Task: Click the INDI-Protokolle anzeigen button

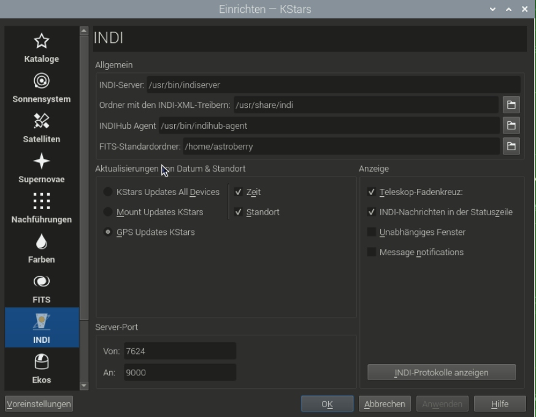Action: 442,372
